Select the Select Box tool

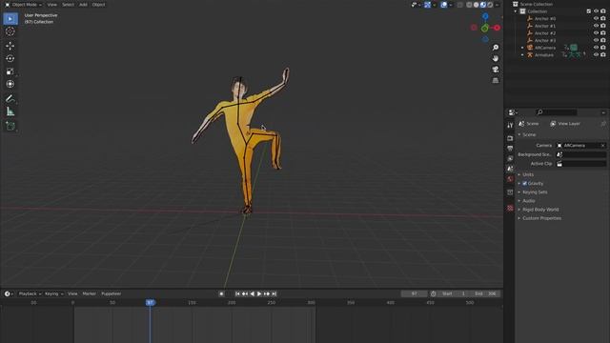[x=10, y=19]
